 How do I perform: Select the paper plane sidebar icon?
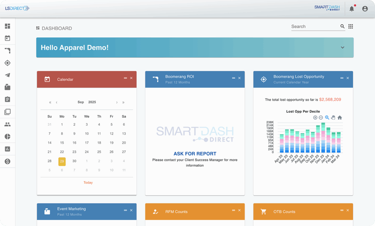pos(7,75)
